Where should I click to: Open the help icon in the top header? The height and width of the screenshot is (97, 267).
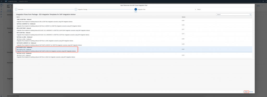[x=260, y=1]
